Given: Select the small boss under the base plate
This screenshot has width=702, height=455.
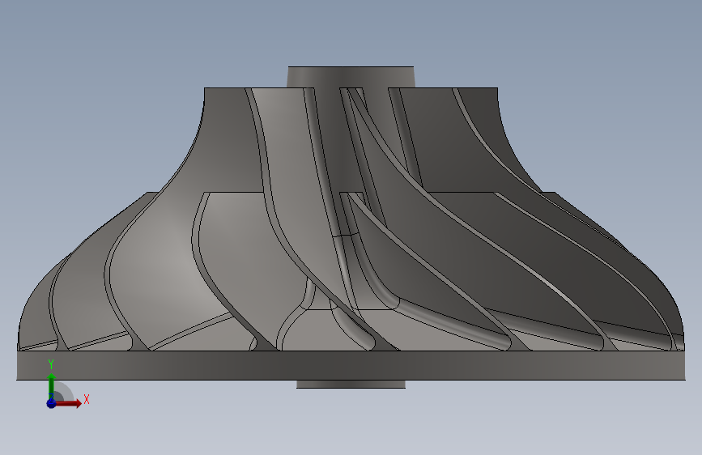Looking at the screenshot, I should click(351, 385).
